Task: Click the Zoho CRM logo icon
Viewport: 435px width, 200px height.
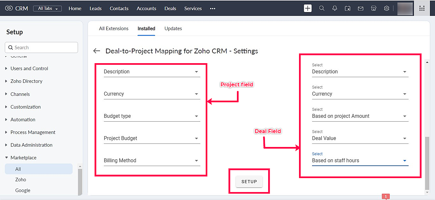Action: coord(9,9)
